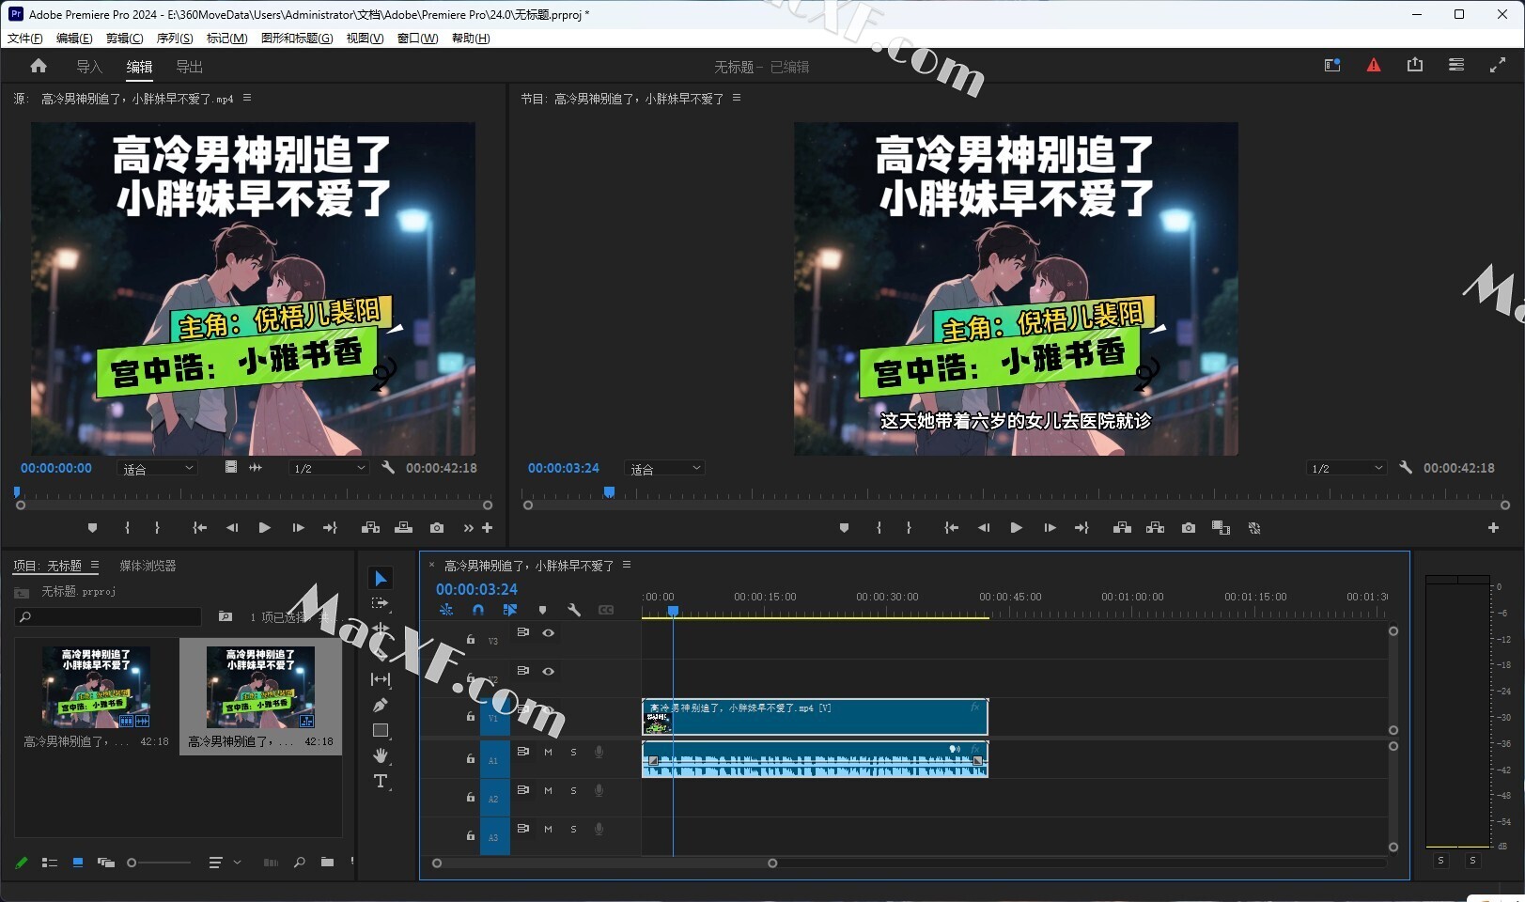Add marker in the timeline panel

[542, 610]
